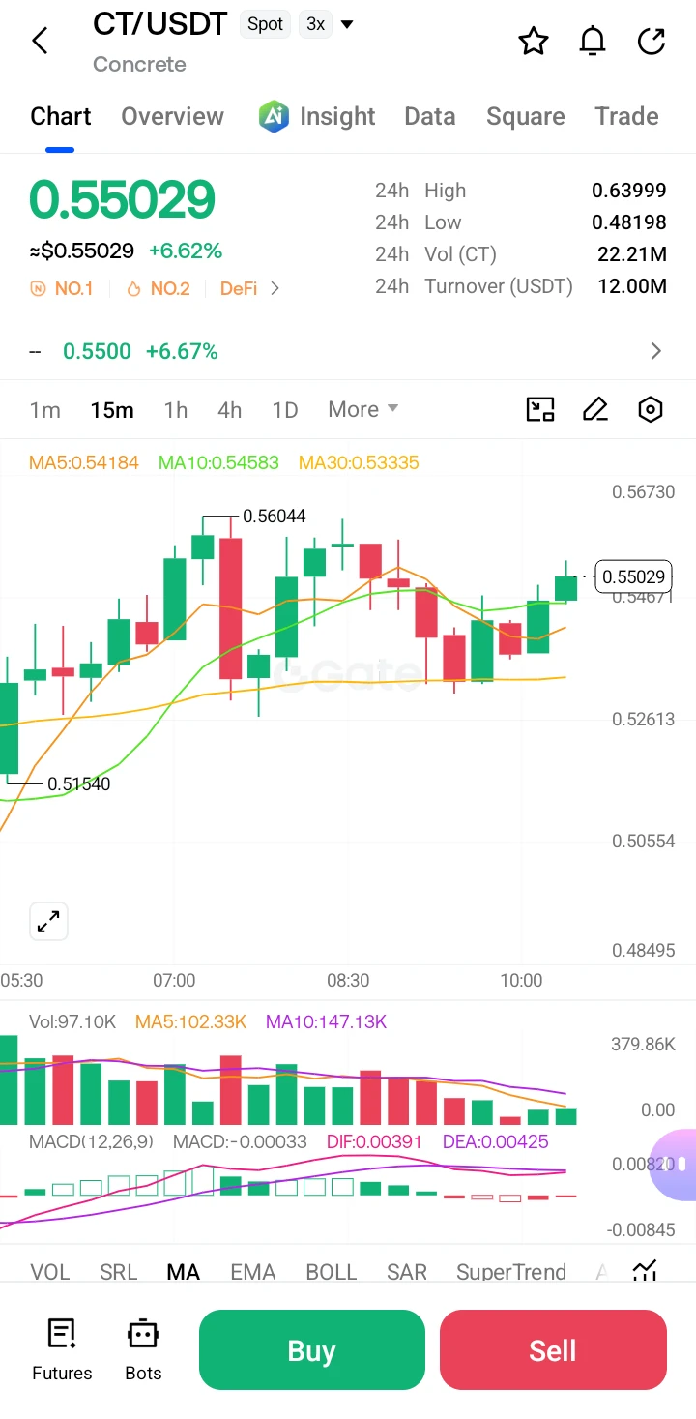Tap the NO.2 hot ranking badge
696x1419 pixels.
click(x=158, y=288)
